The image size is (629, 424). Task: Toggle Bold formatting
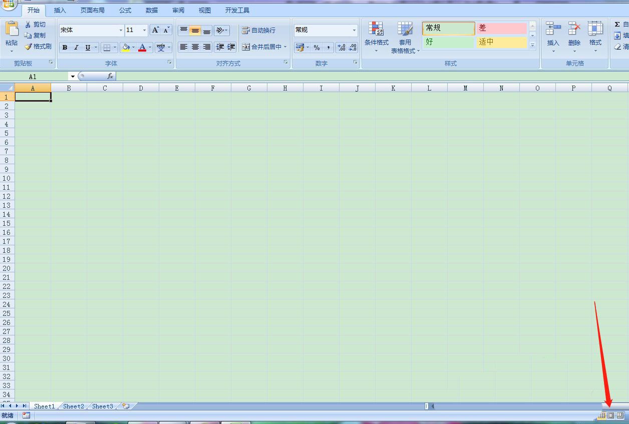[65, 48]
